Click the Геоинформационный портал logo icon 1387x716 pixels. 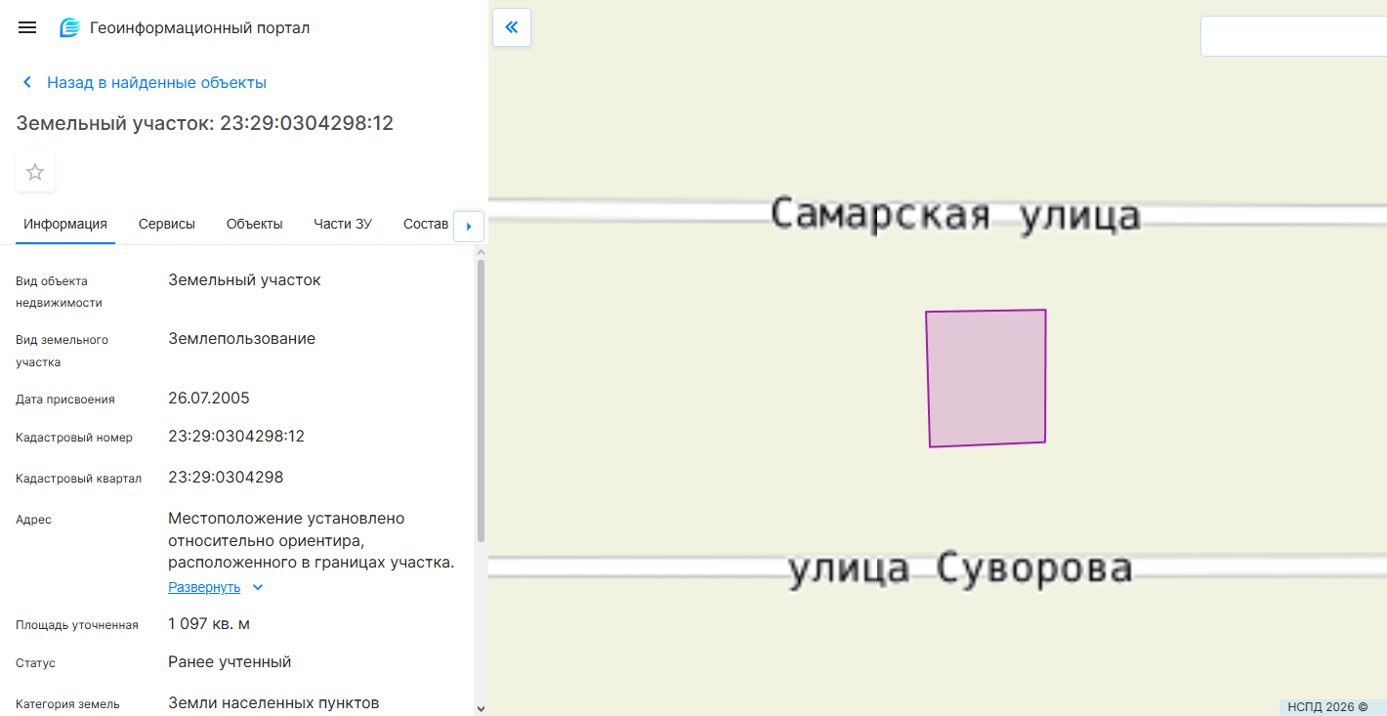(69, 27)
